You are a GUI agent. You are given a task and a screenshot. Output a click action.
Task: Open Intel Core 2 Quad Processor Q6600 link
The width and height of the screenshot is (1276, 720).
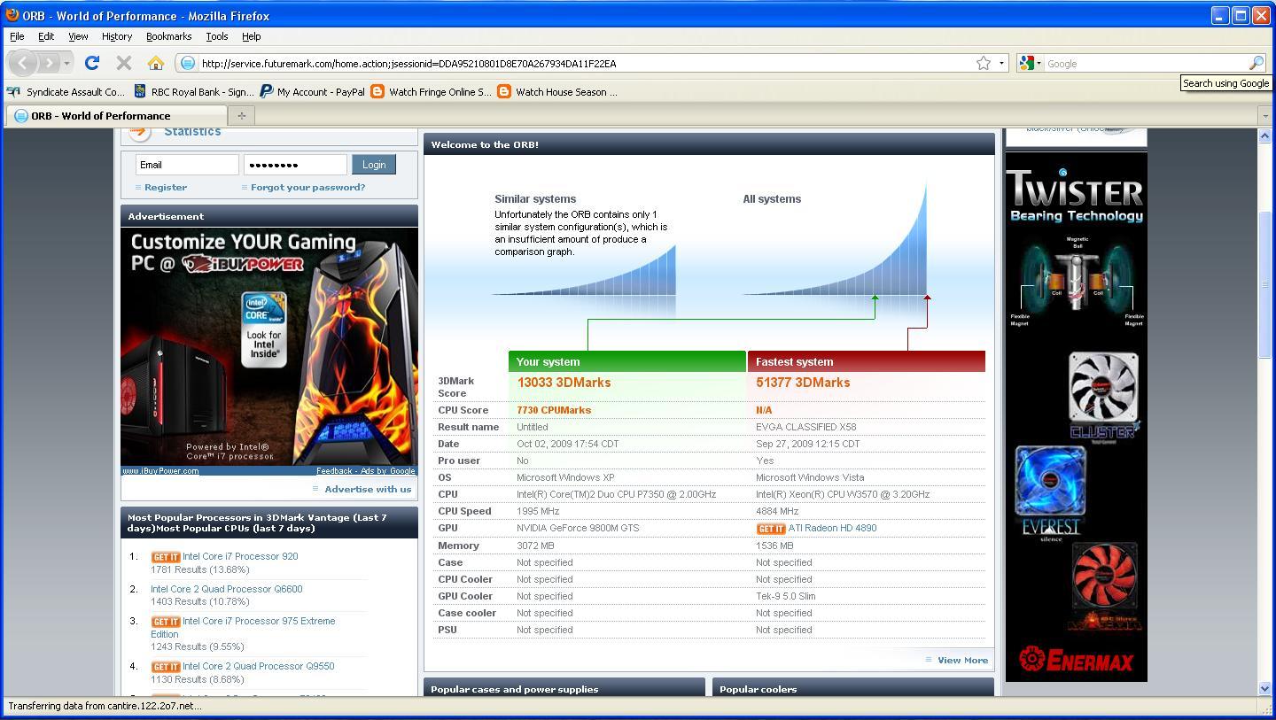226,589
